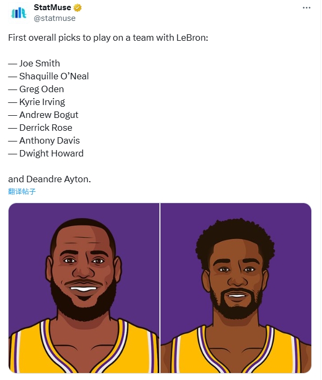Click the Joe Smith line

tap(34, 63)
